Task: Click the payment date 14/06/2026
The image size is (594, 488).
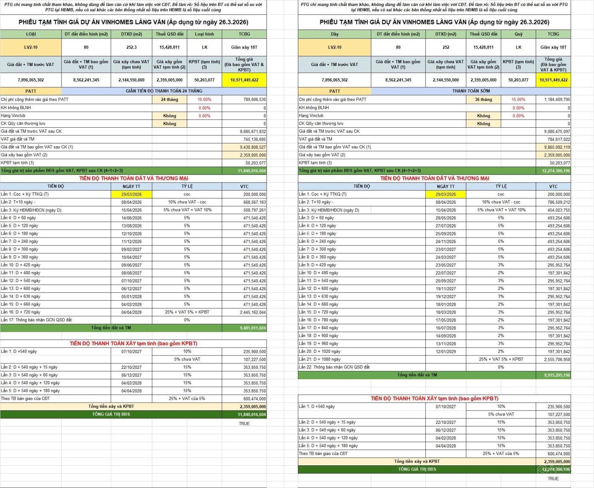Action: (131, 218)
